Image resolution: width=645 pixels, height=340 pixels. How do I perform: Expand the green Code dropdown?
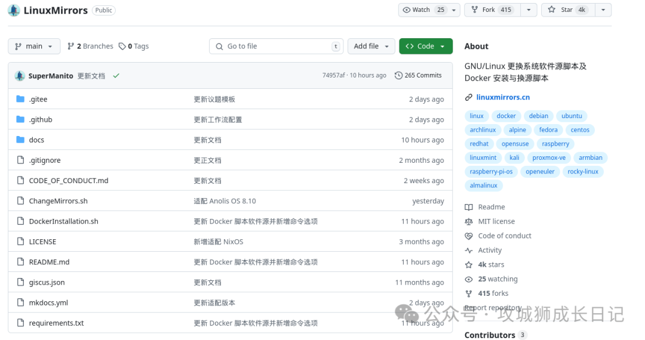426,47
